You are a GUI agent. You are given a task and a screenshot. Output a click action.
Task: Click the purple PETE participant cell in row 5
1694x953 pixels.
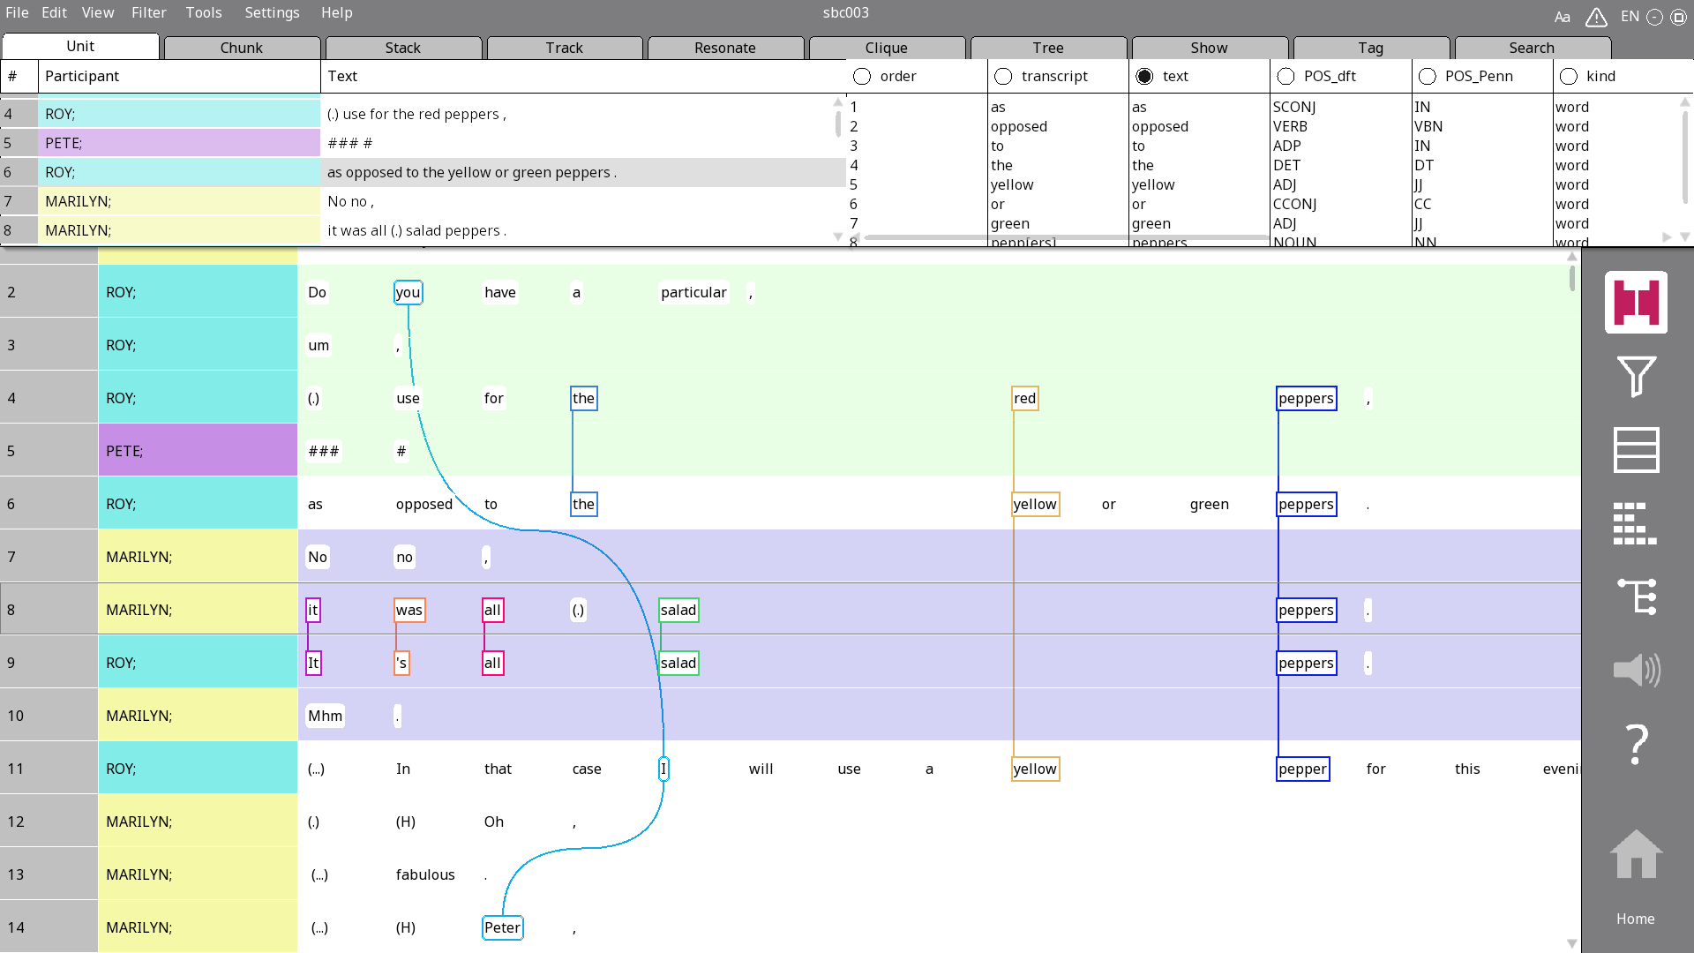pos(198,451)
